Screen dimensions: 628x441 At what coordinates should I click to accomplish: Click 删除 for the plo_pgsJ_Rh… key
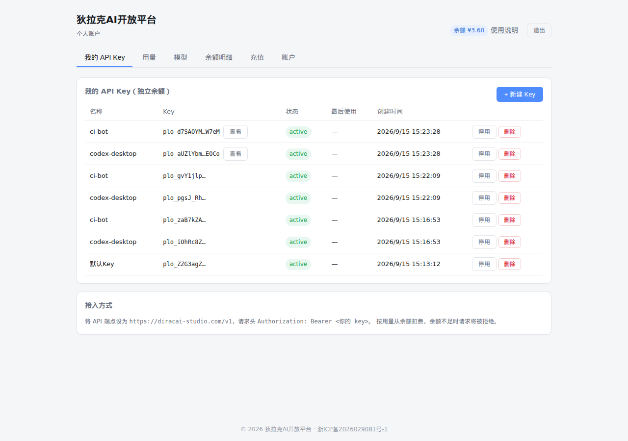pyautogui.click(x=510, y=198)
